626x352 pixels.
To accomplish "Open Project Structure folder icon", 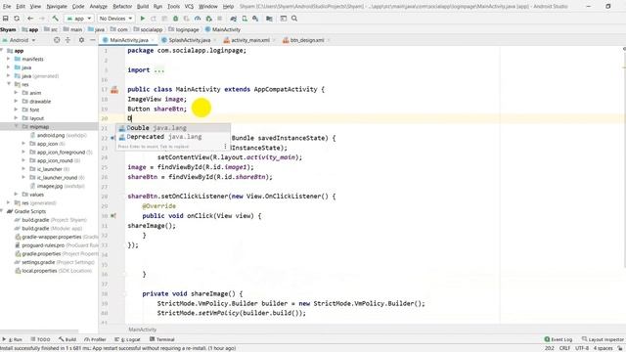I will [270, 19].
